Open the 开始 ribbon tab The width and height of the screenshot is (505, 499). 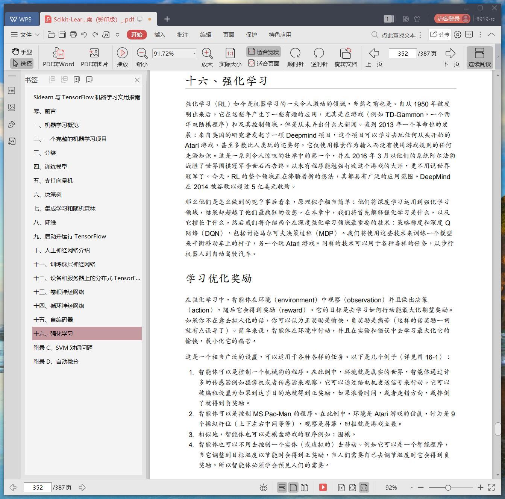(136, 35)
